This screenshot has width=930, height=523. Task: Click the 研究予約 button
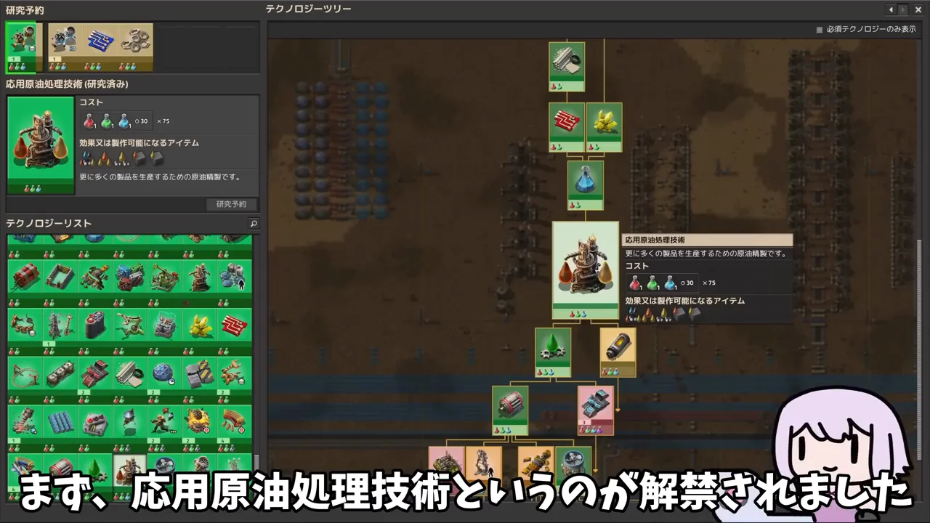(x=231, y=204)
